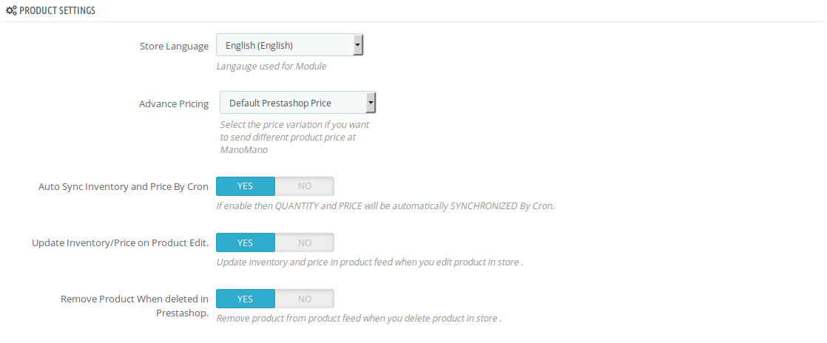Image resolution: width=827 pixels, height=343 pixels.
Task: Click the 'Langauge used for Module' hint text
Action: click(x=271, y=67)
